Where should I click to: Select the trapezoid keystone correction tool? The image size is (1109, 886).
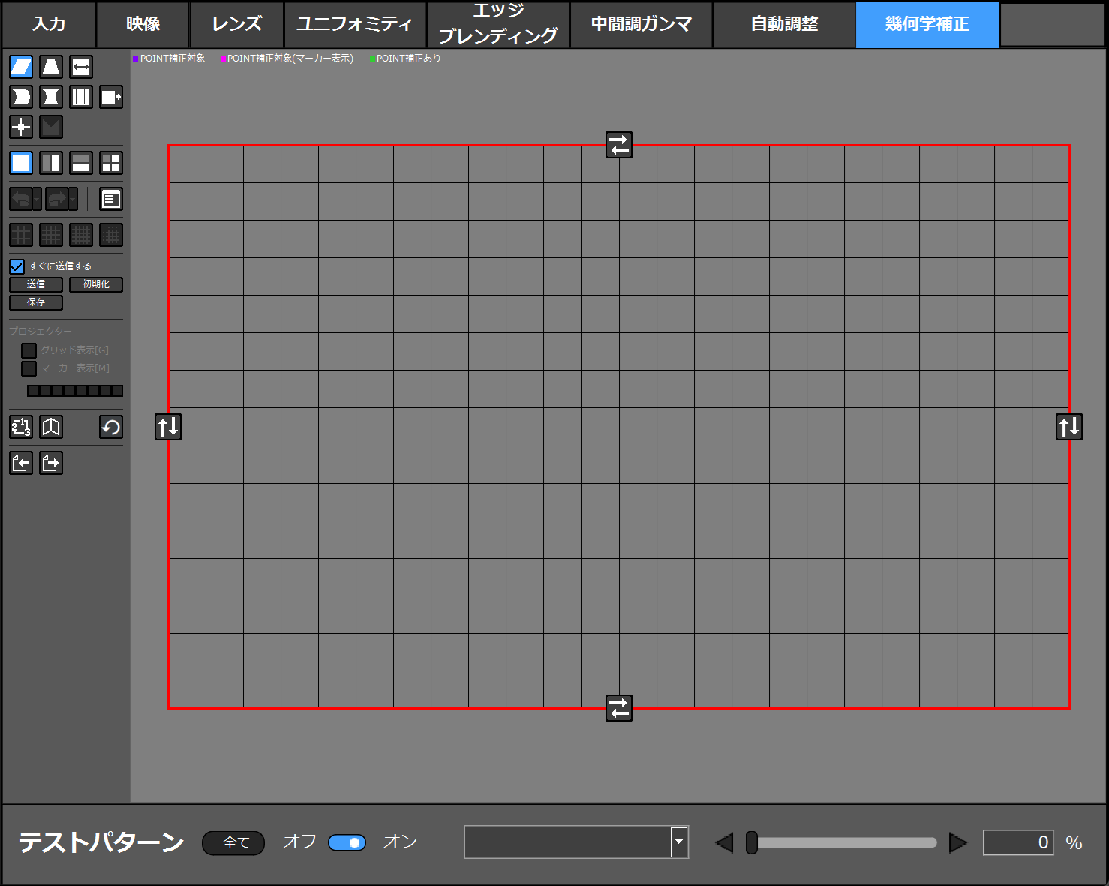(51, 67)
